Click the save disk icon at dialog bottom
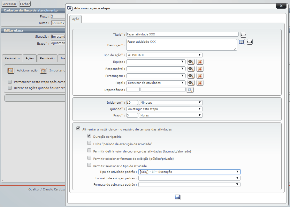Image resolution: width=290 pixels, height=207 pixels. coord(178,197)
